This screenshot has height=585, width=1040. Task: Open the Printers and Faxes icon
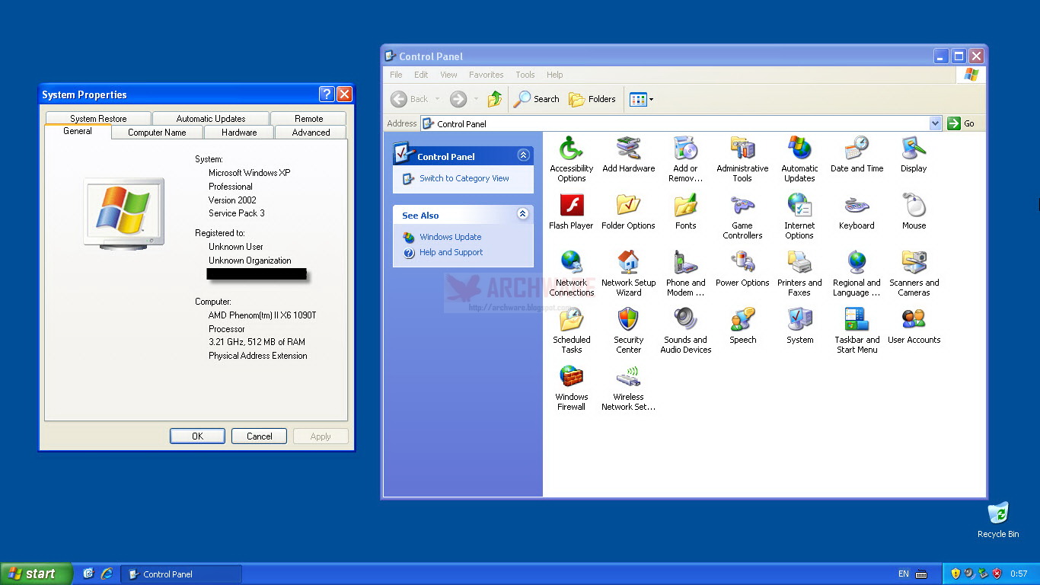point(799,273)
